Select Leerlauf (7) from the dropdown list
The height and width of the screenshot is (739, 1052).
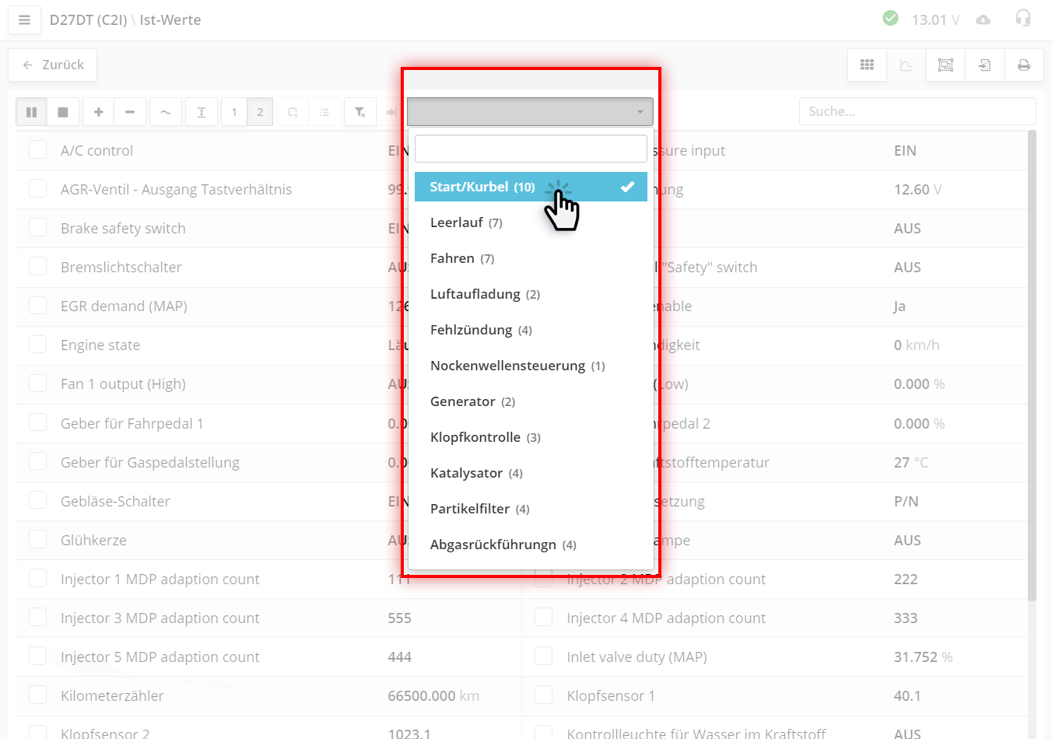tap(466, 222)
